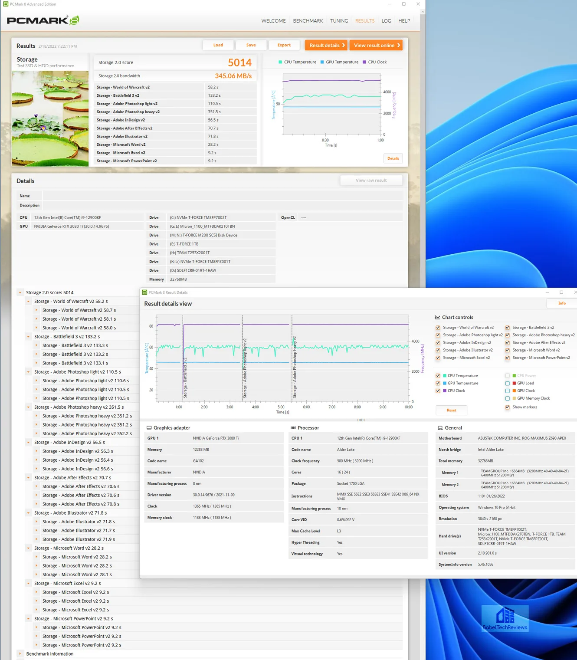Click the Battlefield 3 v2 chart marker
The width and height of the screenshot is (577, 660).
click(185, 378)
